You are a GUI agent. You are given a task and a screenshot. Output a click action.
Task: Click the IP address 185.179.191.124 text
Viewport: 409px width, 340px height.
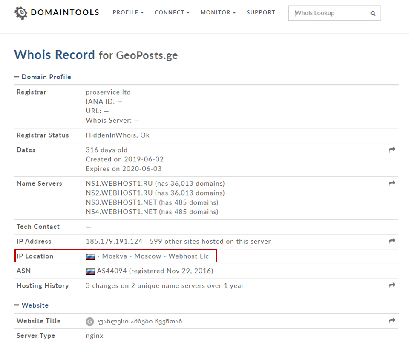pos(114,242)
